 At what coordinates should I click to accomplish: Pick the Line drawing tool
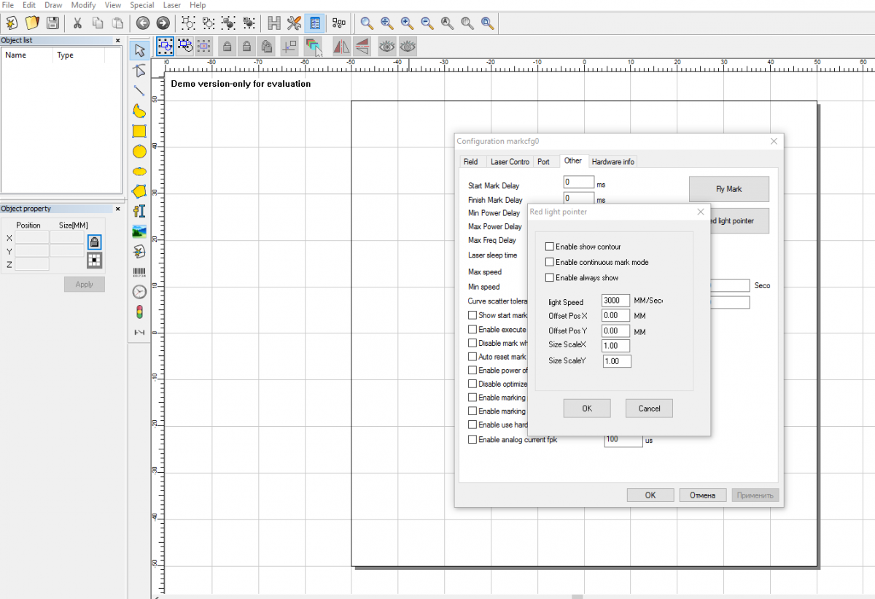[x=139, y=90]
